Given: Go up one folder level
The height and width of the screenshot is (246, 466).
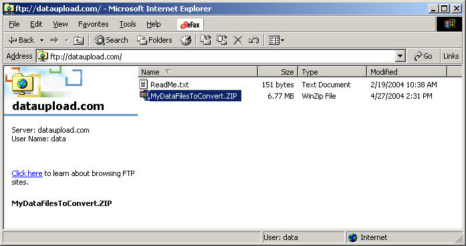Looking at the screenshot, I should 78,40.
